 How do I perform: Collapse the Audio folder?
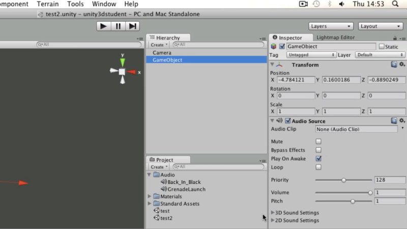[149, 175]
